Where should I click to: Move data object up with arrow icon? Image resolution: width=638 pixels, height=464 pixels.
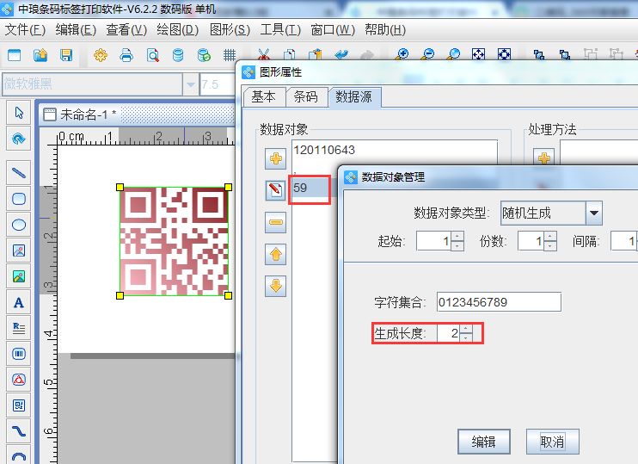coord(276,254)
